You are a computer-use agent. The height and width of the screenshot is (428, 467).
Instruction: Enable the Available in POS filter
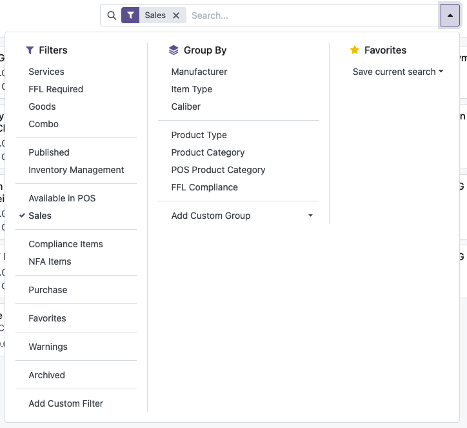[x=62, y=198]
